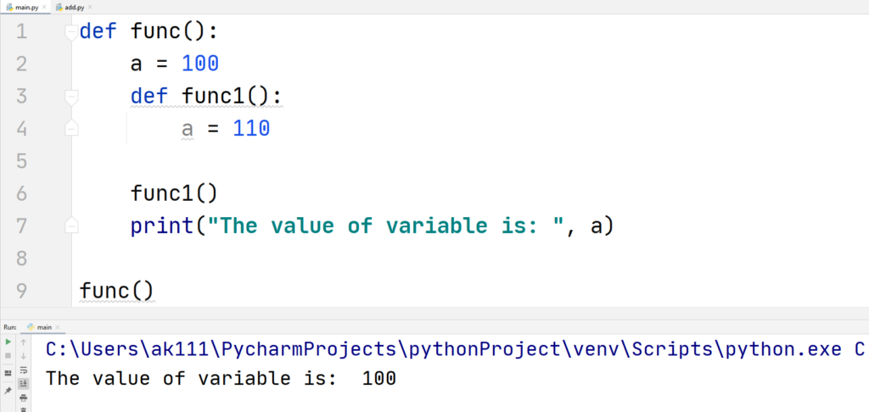Close the add.py tab
Image resolution: width=869 pixels, height=412 pixels.
(x=90, y=7)
